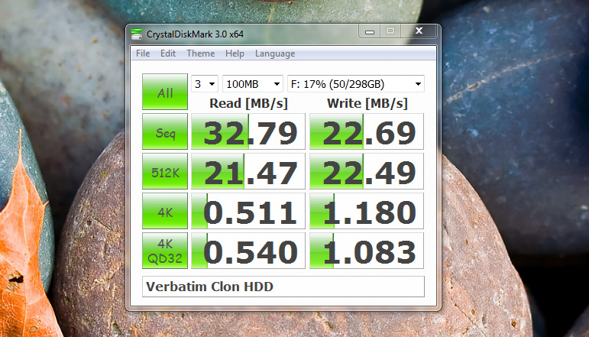Open the Theme menu

201,53
